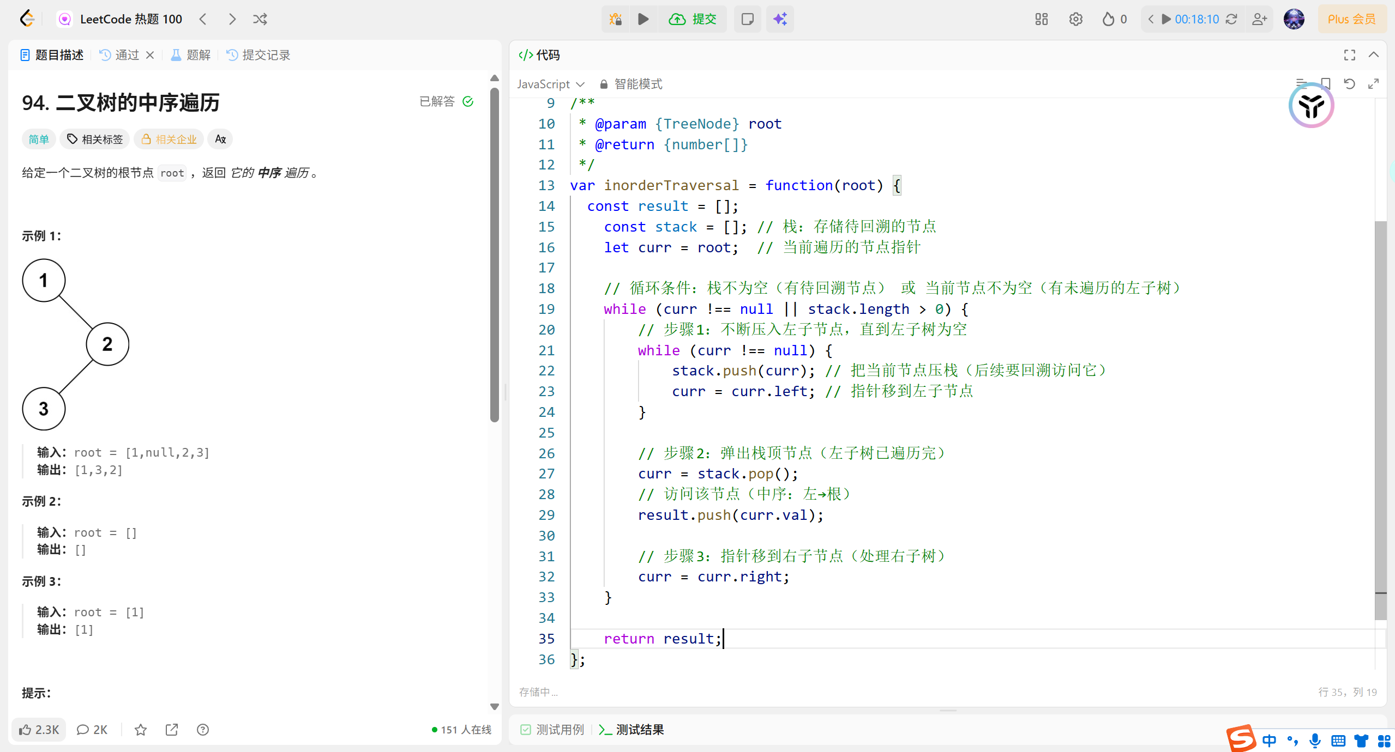This screenshot has width=1395, height=752.
Task: Toggle fullscreen for code panel
Action: (x=1350, y=55)
